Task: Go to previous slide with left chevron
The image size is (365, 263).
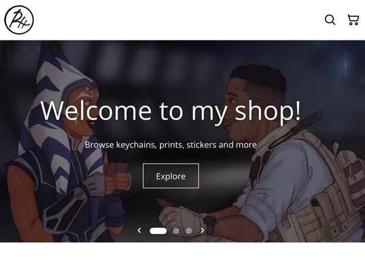Action: pos(139,230)
